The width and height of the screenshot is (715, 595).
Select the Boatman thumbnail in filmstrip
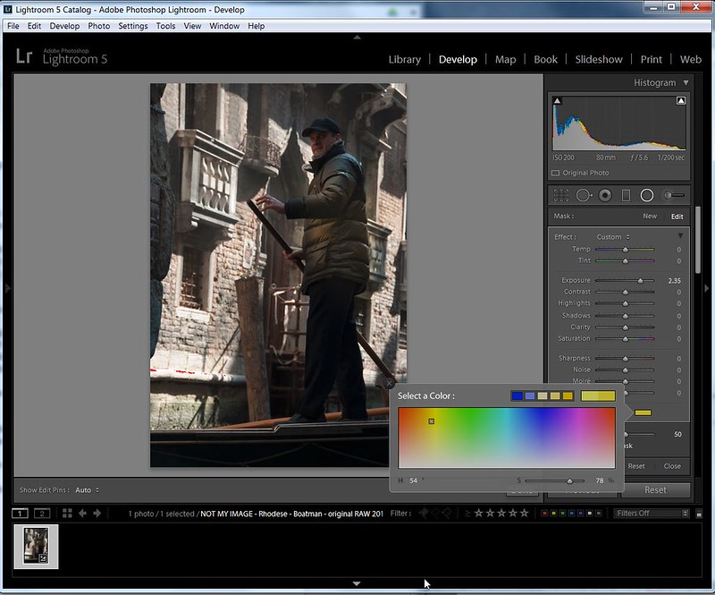point(37,546)
